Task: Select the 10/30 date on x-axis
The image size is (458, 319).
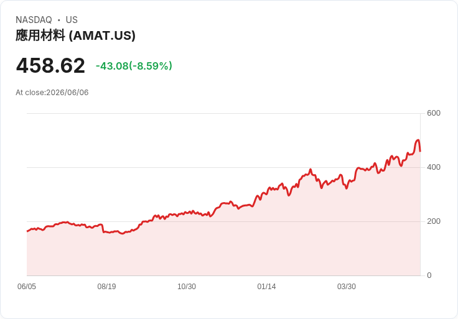Action: (x=187, y=287)
